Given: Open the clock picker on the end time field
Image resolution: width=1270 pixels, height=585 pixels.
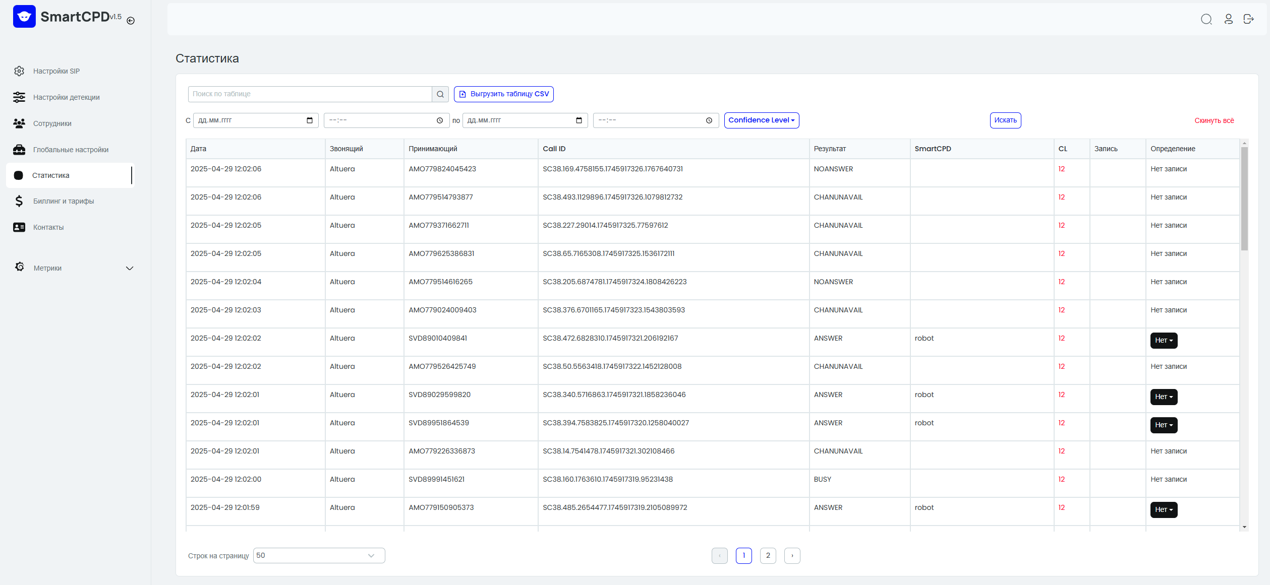Looking at the screenshot, I should pos(709,120).
